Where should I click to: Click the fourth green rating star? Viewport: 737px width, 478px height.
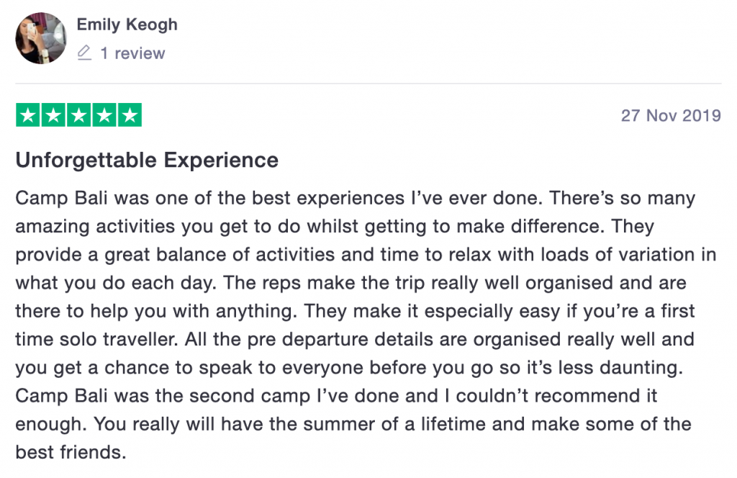point(104,115)
